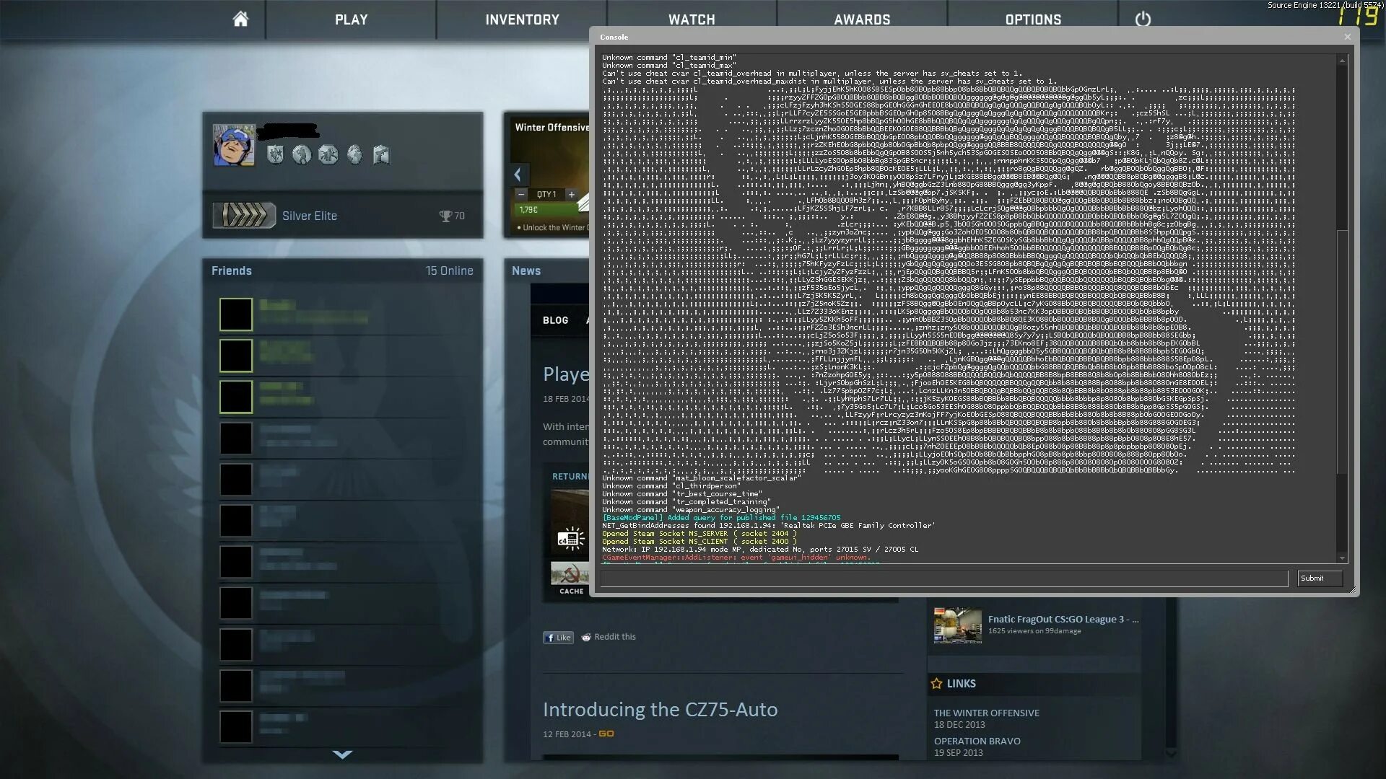Open the AWARDS section
The width and height of the screenshot is (1386, 779).
[x=861, y=19]
